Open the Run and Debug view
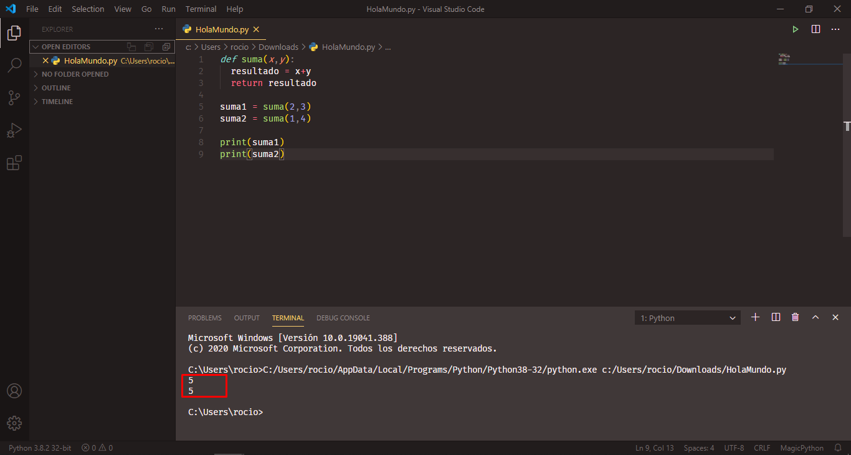Screen dimensions: 851x455 [x=14, y=130]
